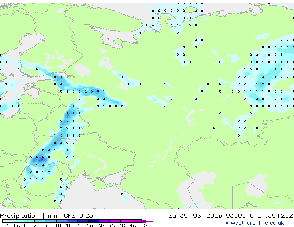
Task: Select the 30–35 mm purple legend swatch
Action: click(x=104, y=221)
